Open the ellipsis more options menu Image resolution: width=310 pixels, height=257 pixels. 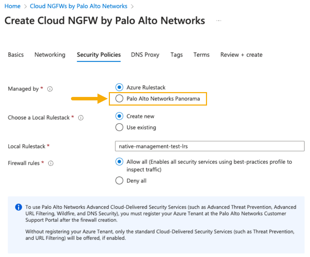[x=218, y=21]
